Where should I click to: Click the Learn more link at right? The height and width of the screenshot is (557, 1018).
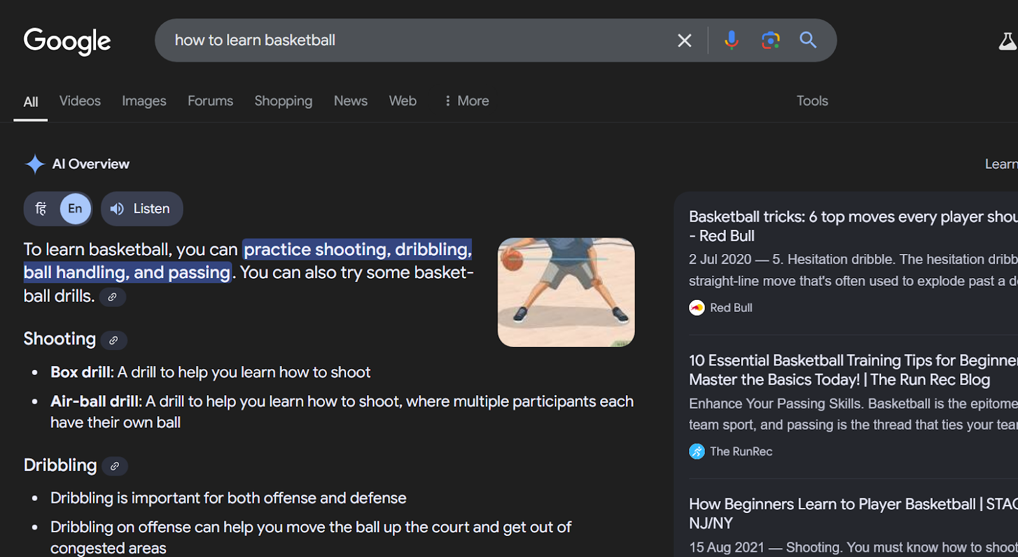[x=1001, y=164]
